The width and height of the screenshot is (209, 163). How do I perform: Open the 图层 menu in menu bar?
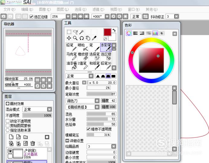coord(63,9)
